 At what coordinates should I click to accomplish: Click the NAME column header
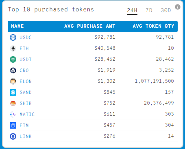(17, 26)
